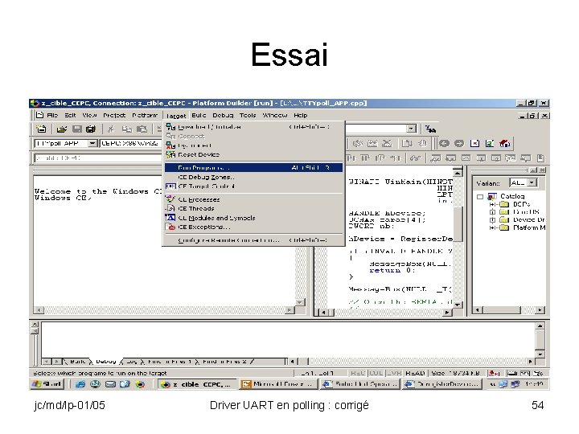Switch to Find in Files 1 tab
Viewport: 579px width, 434px height.
coord(169,362)
